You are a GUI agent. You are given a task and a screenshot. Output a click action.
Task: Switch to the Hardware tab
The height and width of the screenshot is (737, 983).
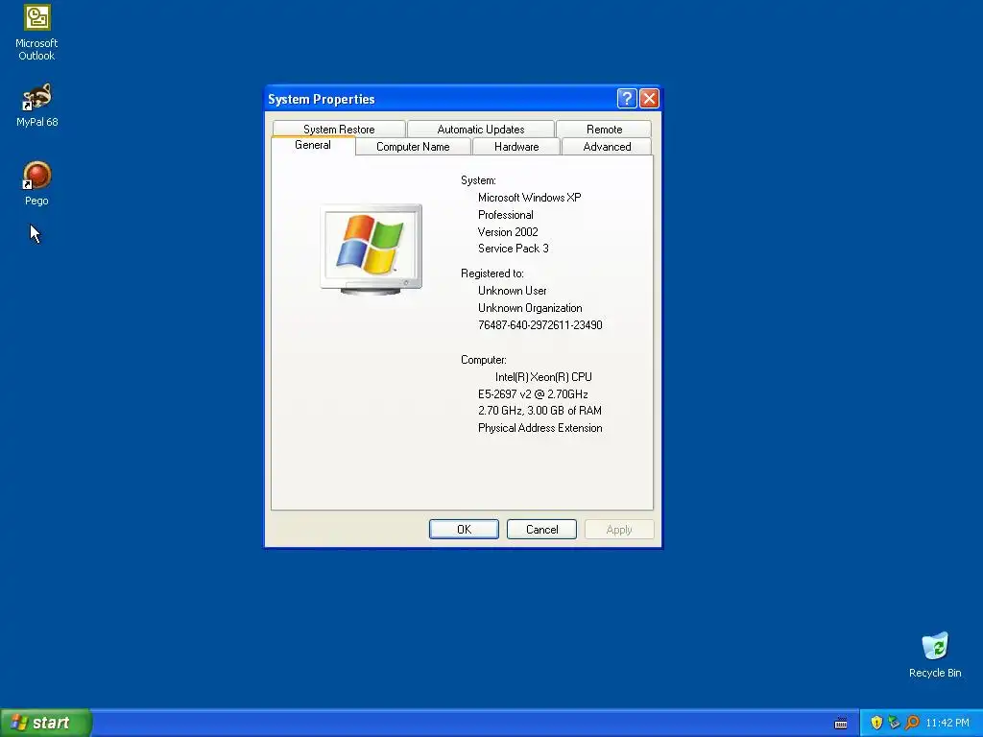(x=516, y=147)
